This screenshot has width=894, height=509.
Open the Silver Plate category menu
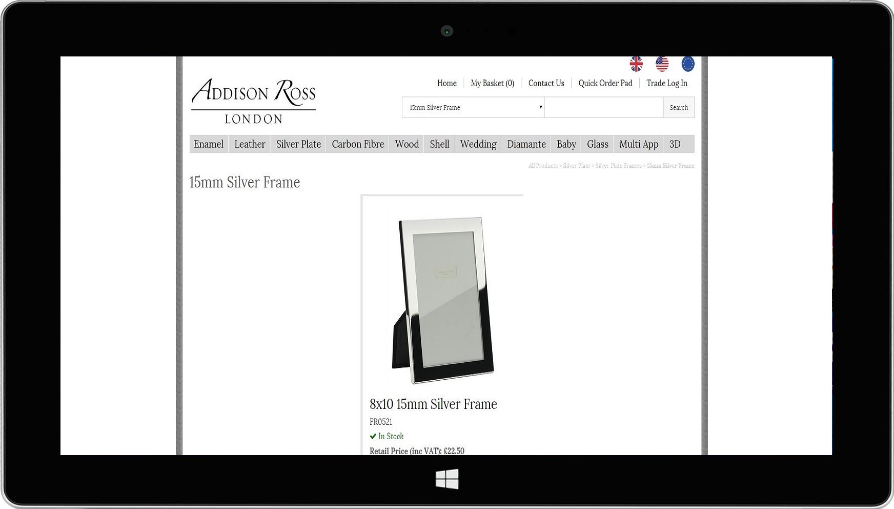(298, 144)
